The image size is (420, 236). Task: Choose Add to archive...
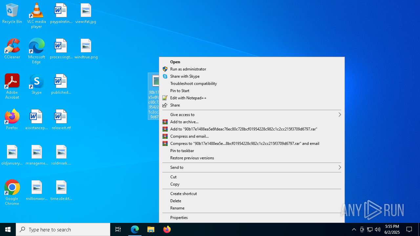[252, 122]
